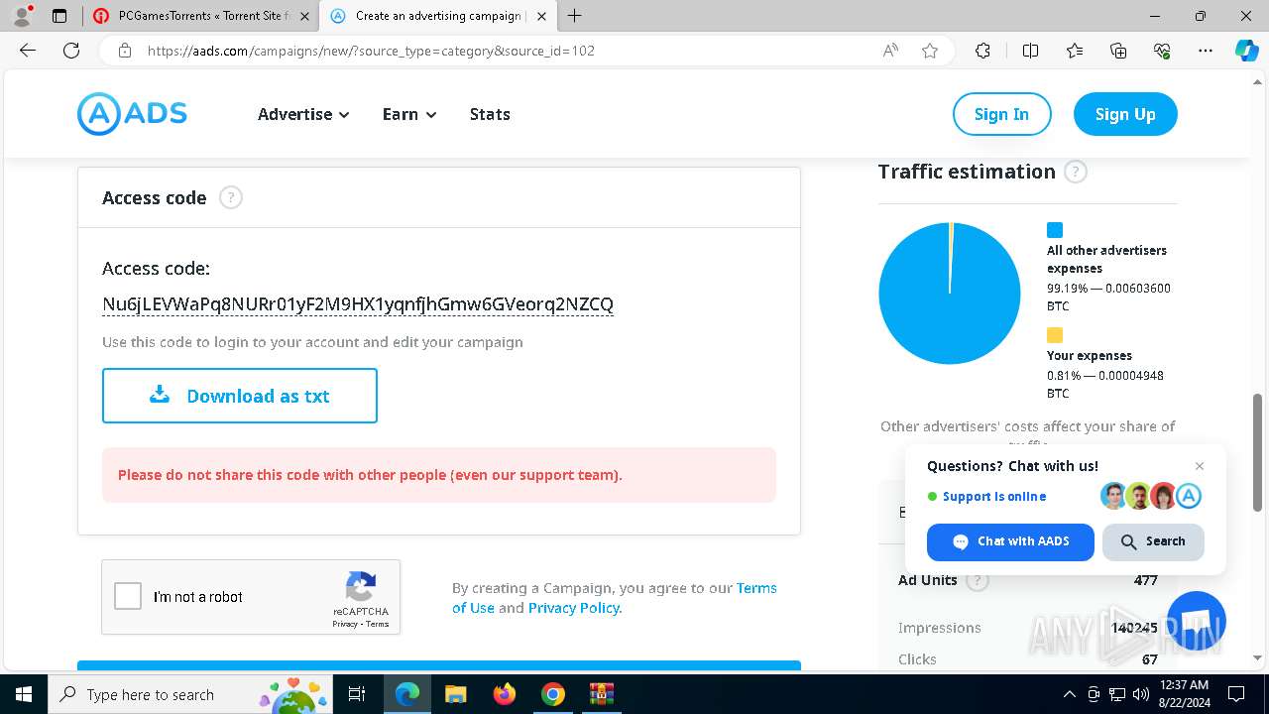Image resolution: width=1269 pixels, height=714 pixels.
Task: Open browser collections
Action: click(1118, 51)
